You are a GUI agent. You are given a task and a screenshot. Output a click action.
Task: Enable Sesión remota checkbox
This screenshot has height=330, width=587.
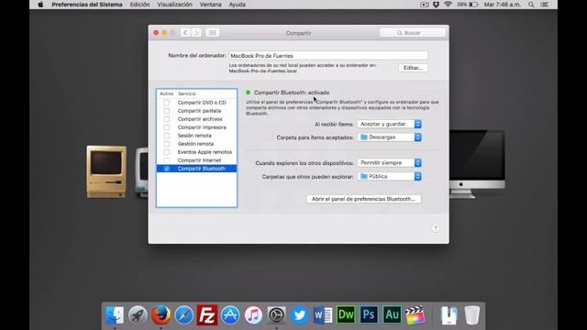tap(167, 136)
